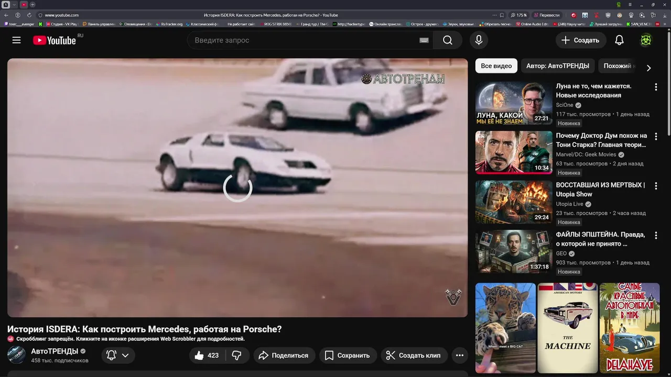The width and height of the screenshot is (671, 377).
Task: Open options for "Луна не то, чем кажется"
Action: pyautogui.click(x=656, y=87)
